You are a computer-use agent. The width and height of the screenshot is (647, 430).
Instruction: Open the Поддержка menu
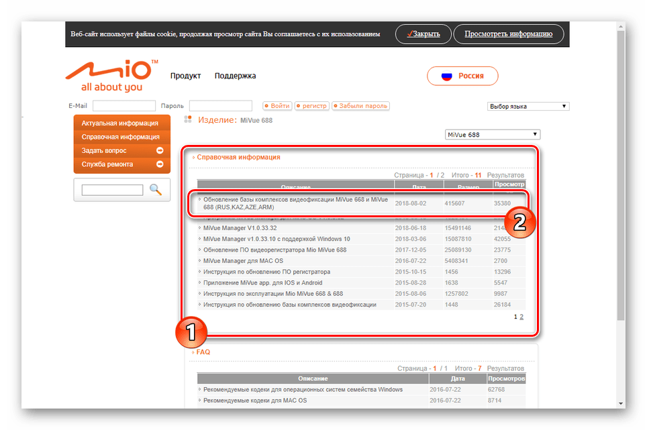[235, 76]
